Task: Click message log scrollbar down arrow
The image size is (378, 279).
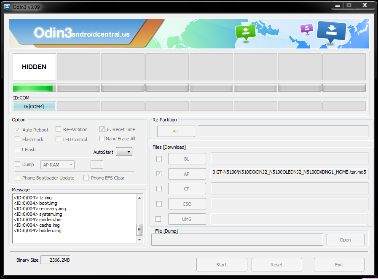Action: point(139,240)
